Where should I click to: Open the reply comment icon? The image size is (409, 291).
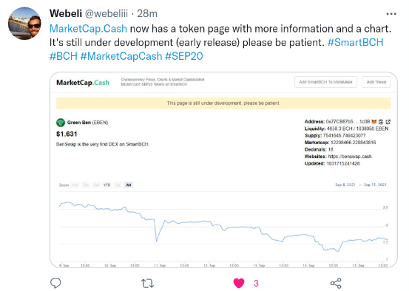pos(55,283)
